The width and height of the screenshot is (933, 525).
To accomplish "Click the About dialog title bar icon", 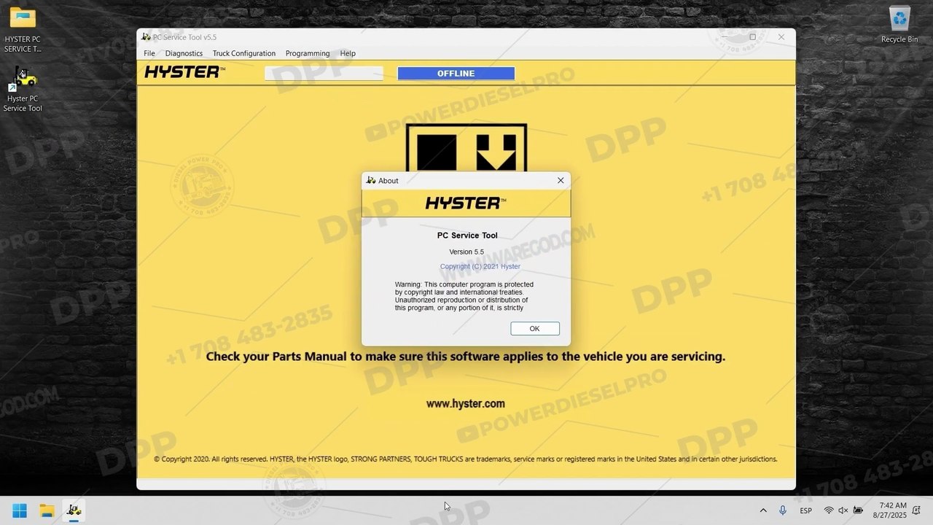I will (371, 180).
